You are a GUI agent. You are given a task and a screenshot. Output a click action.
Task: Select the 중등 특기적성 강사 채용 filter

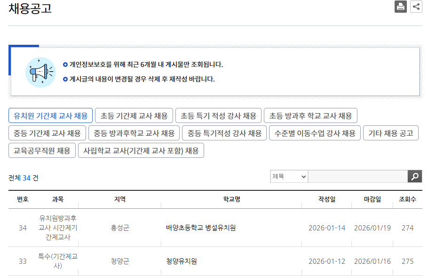coord(224,133)
